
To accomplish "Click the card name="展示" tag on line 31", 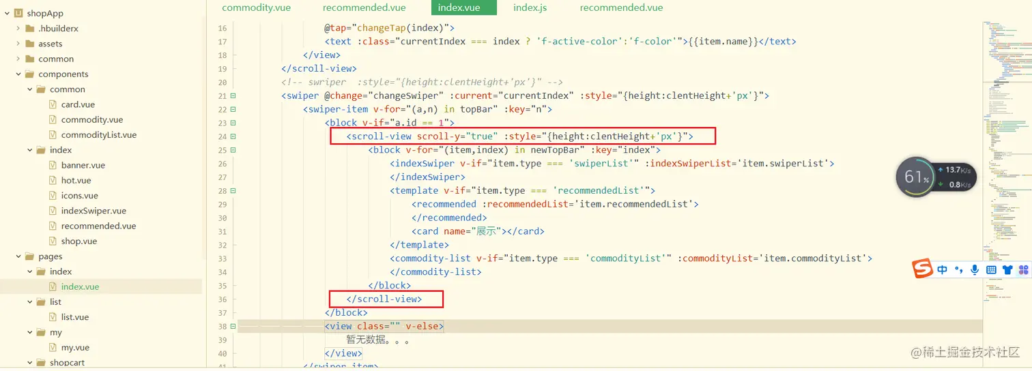I will click(478, 231).
